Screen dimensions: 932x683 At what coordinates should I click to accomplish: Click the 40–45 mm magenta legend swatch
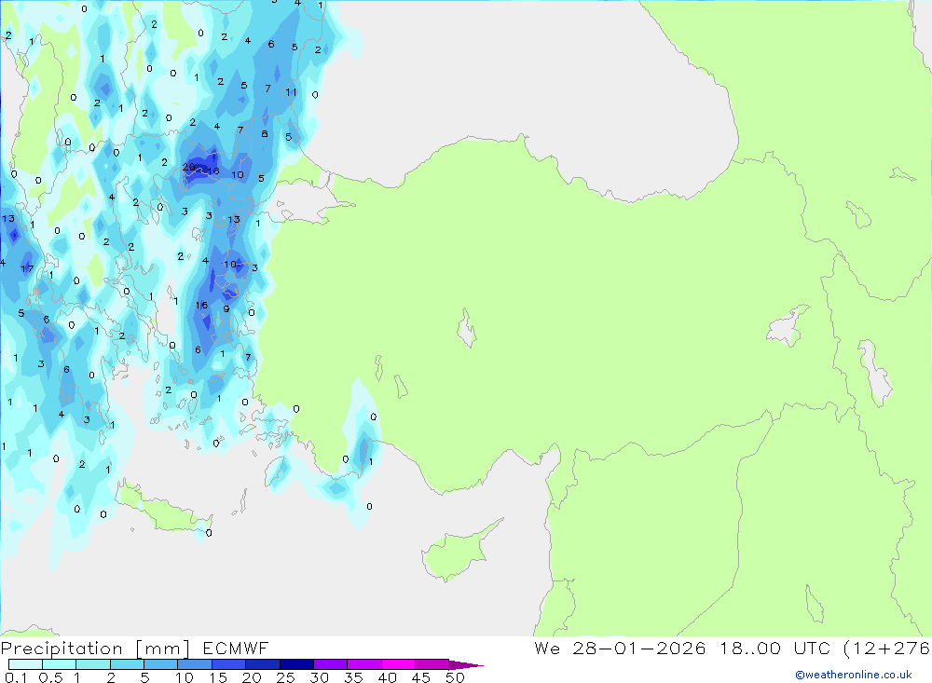click(398, 664)
